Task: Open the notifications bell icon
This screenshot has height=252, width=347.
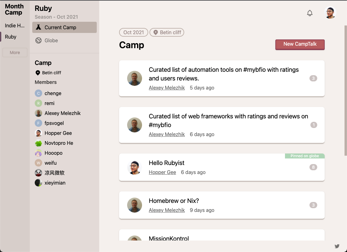Action: [x=309, y=13]
